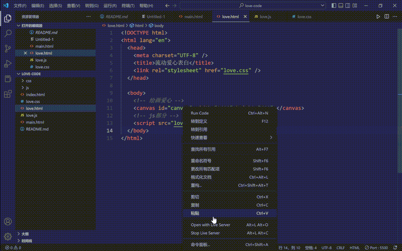Screen dimensions: 402x251
Task: Toggle the bottom panel layout icon
Action: (x=341, y=5)
